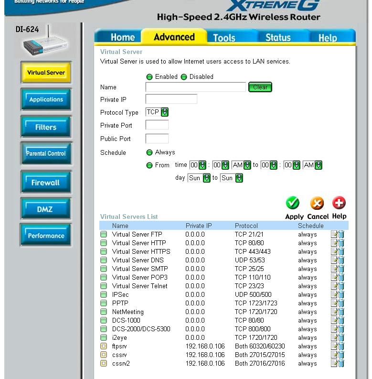Open the end hour dropdown
This screenshot has width=372, height=379.
click(x=269, y=165)
